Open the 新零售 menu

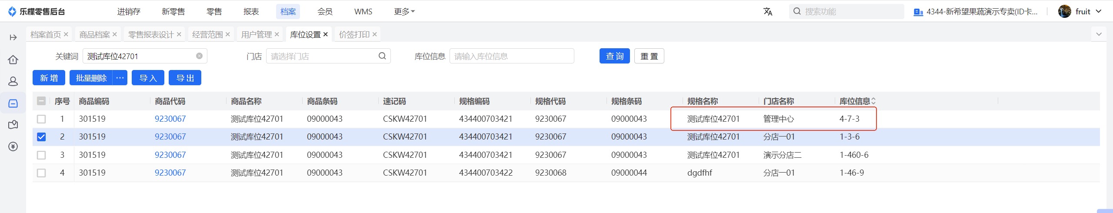(173, 12)
